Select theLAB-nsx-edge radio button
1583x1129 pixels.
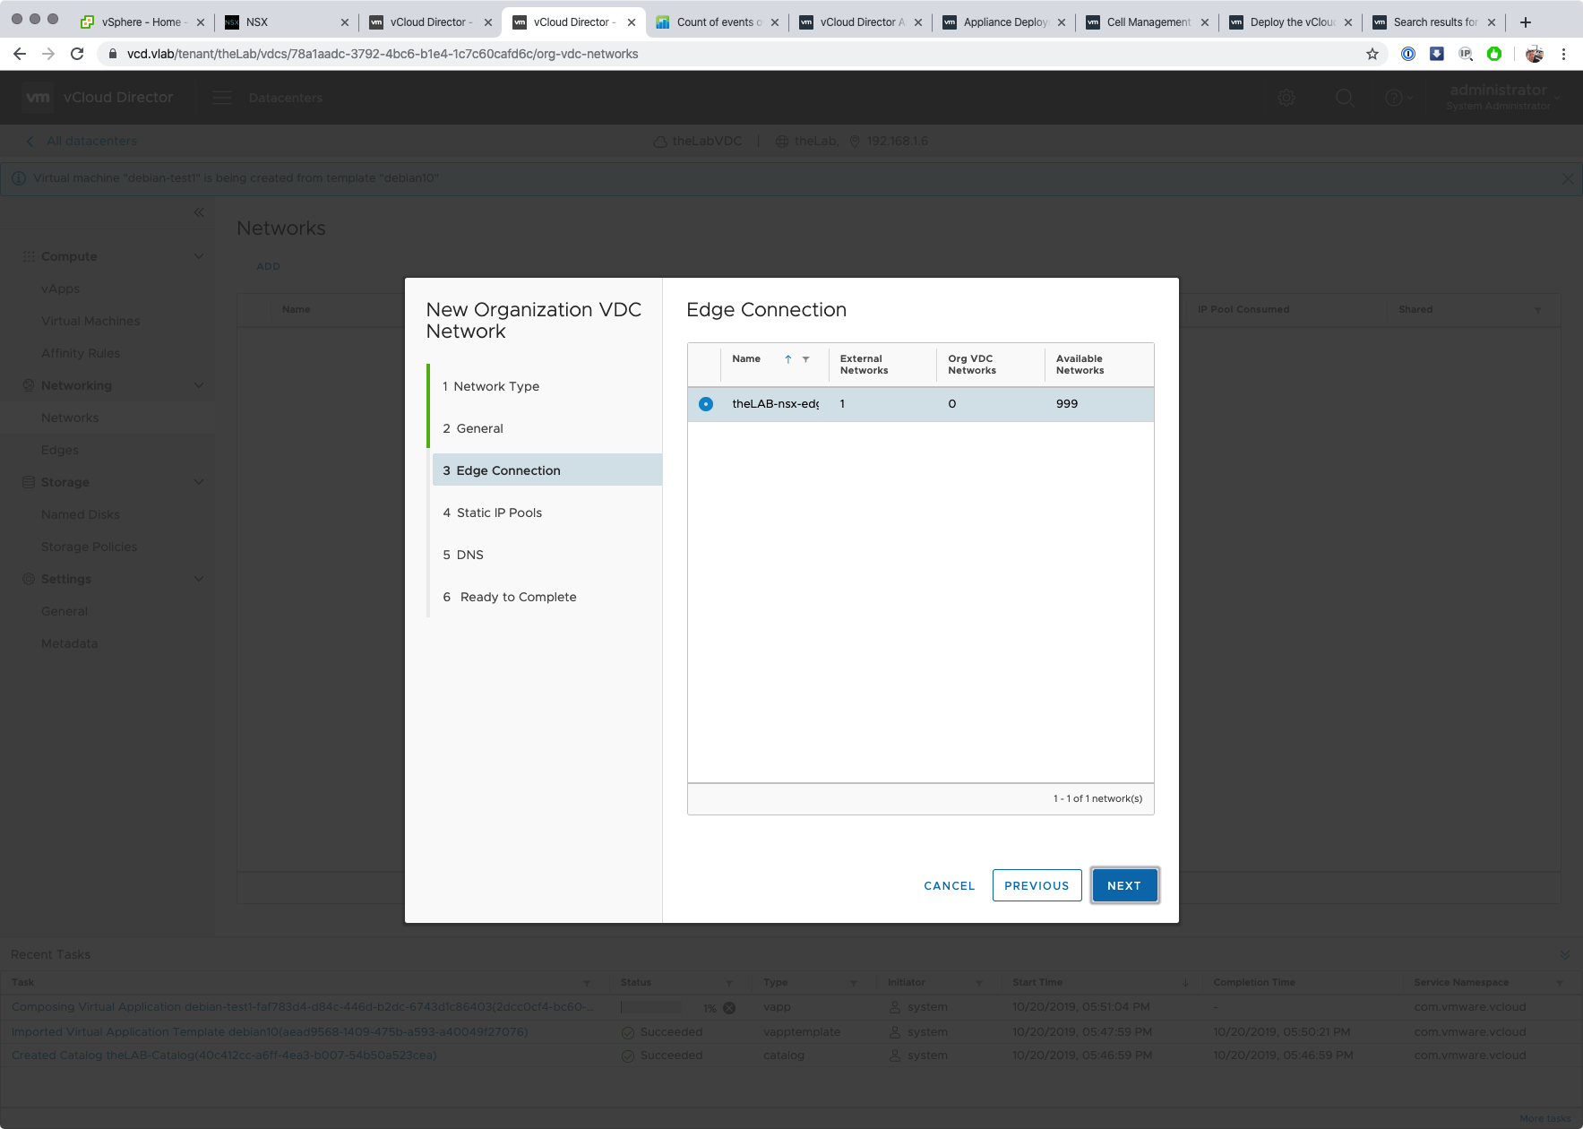tap(706, 404)
